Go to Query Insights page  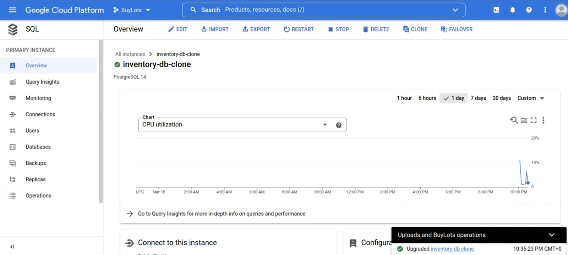click(x=43, y=82)
